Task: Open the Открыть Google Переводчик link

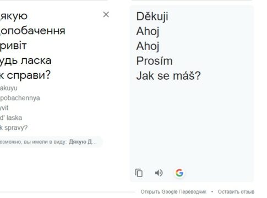Action: pyautogui.click(x=173, y=192)
